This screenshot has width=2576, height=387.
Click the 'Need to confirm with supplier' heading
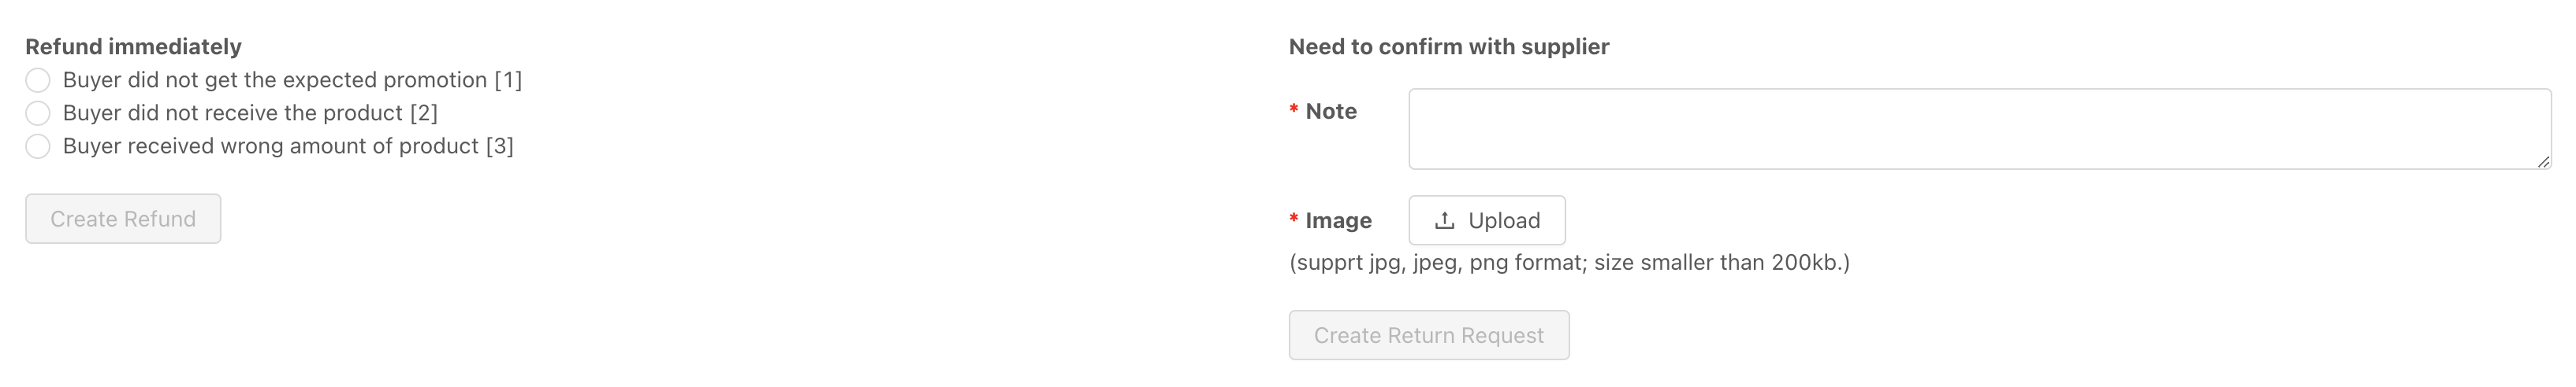[x=1448, y=47]
